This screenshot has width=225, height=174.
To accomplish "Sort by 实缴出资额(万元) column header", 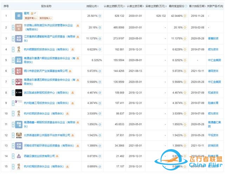I will 156,6.
